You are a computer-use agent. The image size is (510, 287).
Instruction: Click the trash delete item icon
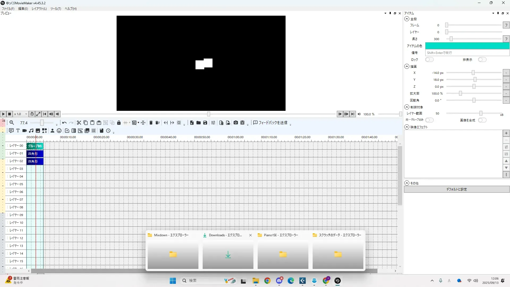coord(151,123)
